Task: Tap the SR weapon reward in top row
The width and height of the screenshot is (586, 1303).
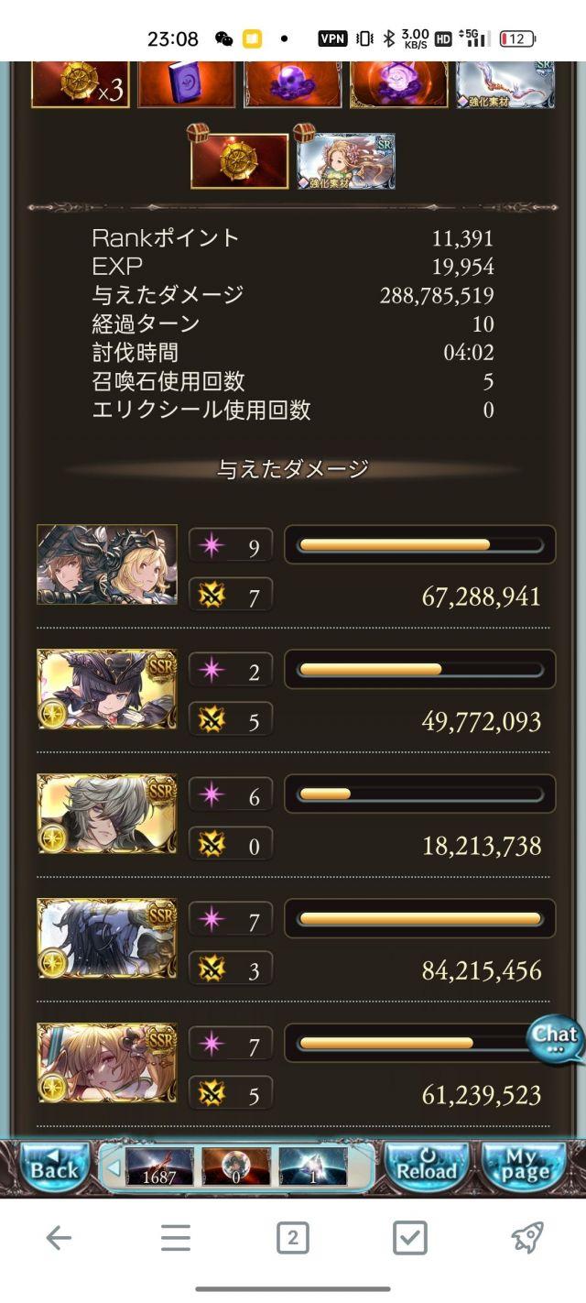Action: tap(505, 84)
